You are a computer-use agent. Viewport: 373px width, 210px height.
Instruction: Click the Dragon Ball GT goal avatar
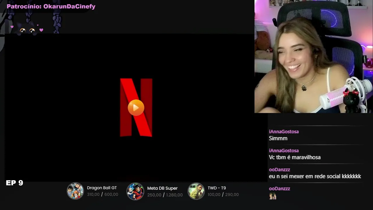(x=75, y=191)
